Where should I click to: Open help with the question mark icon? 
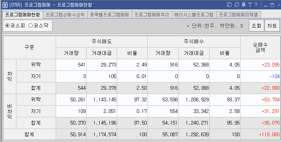click(x=256, y=5)
